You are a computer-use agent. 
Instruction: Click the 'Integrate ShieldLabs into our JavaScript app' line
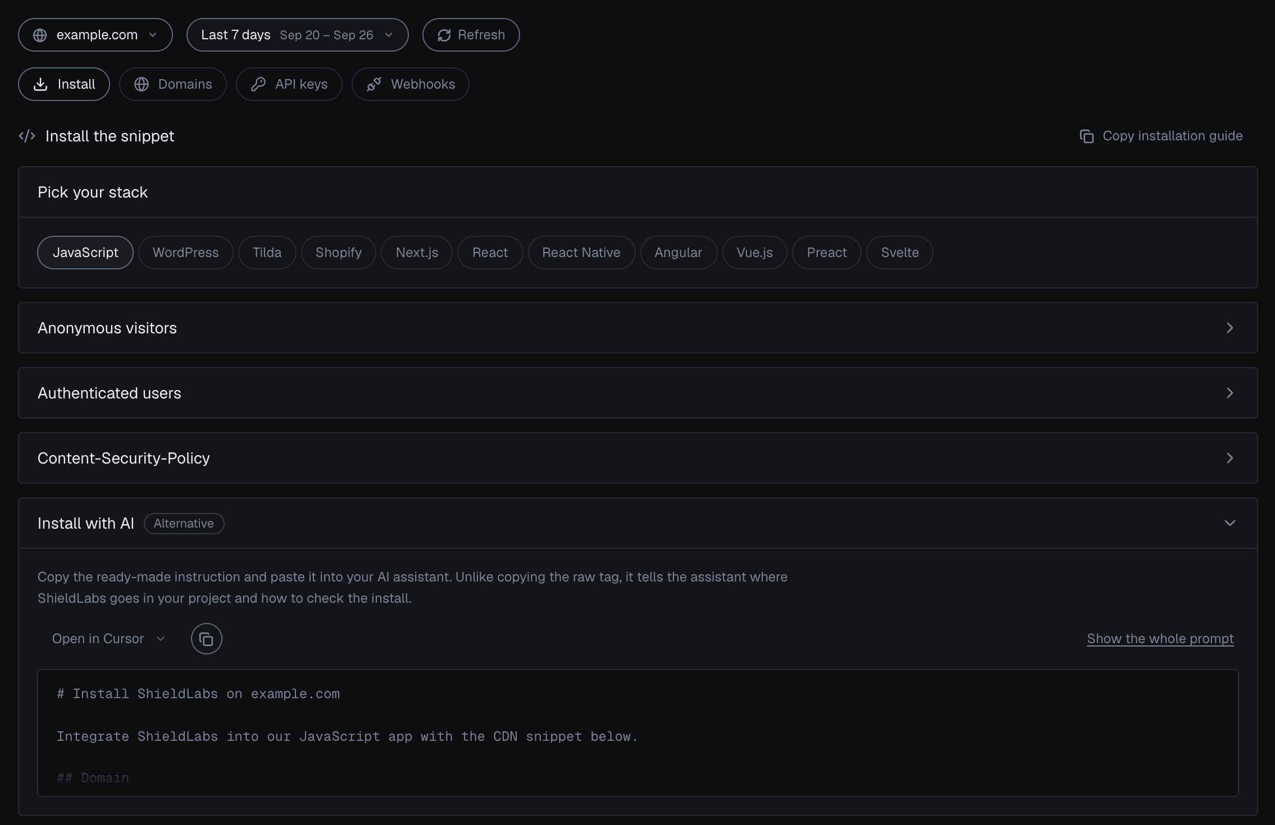pyautogui.click(x=347, y=736)
